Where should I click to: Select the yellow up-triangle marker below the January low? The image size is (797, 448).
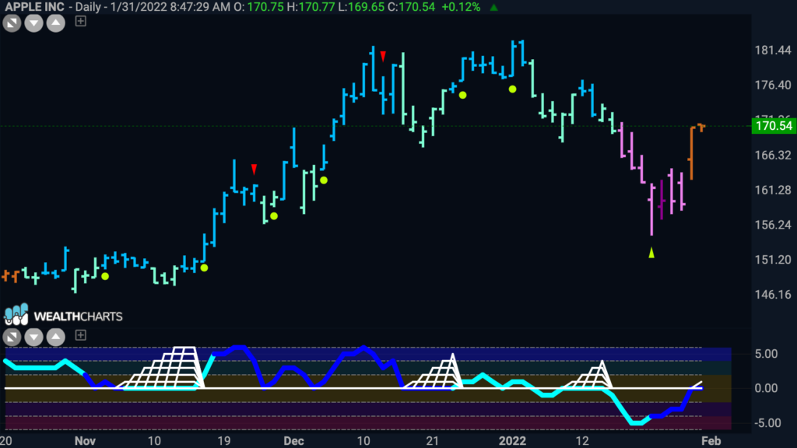coord(651,253)
